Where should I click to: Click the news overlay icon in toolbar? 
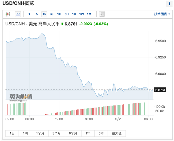click(x=102, y=14)
